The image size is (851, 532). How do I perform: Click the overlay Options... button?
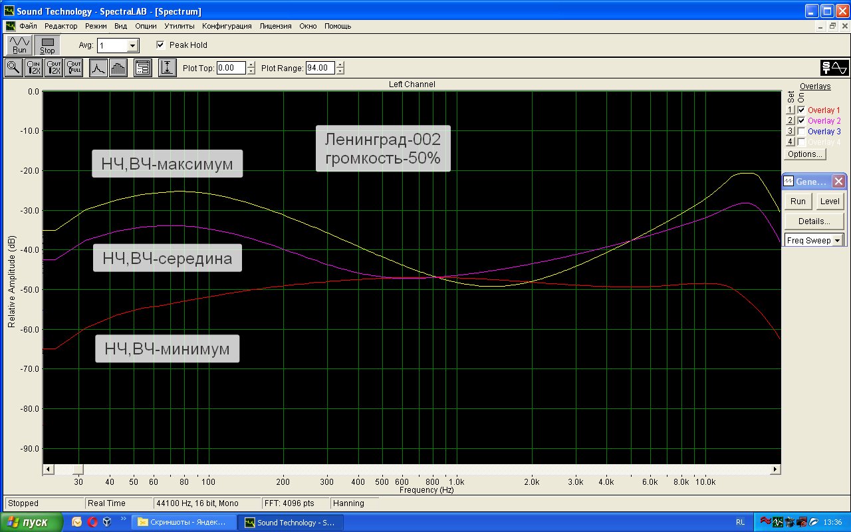[804, 154]
